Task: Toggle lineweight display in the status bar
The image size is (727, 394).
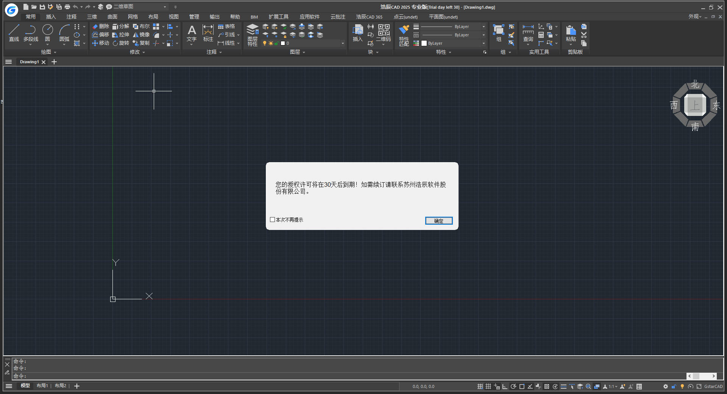Action: [x=563, y=386]
